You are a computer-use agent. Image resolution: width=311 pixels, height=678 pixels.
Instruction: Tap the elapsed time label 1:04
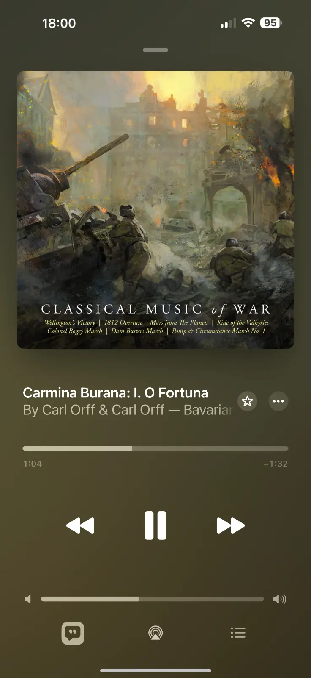pyautogui.click(x=33, y=464)
